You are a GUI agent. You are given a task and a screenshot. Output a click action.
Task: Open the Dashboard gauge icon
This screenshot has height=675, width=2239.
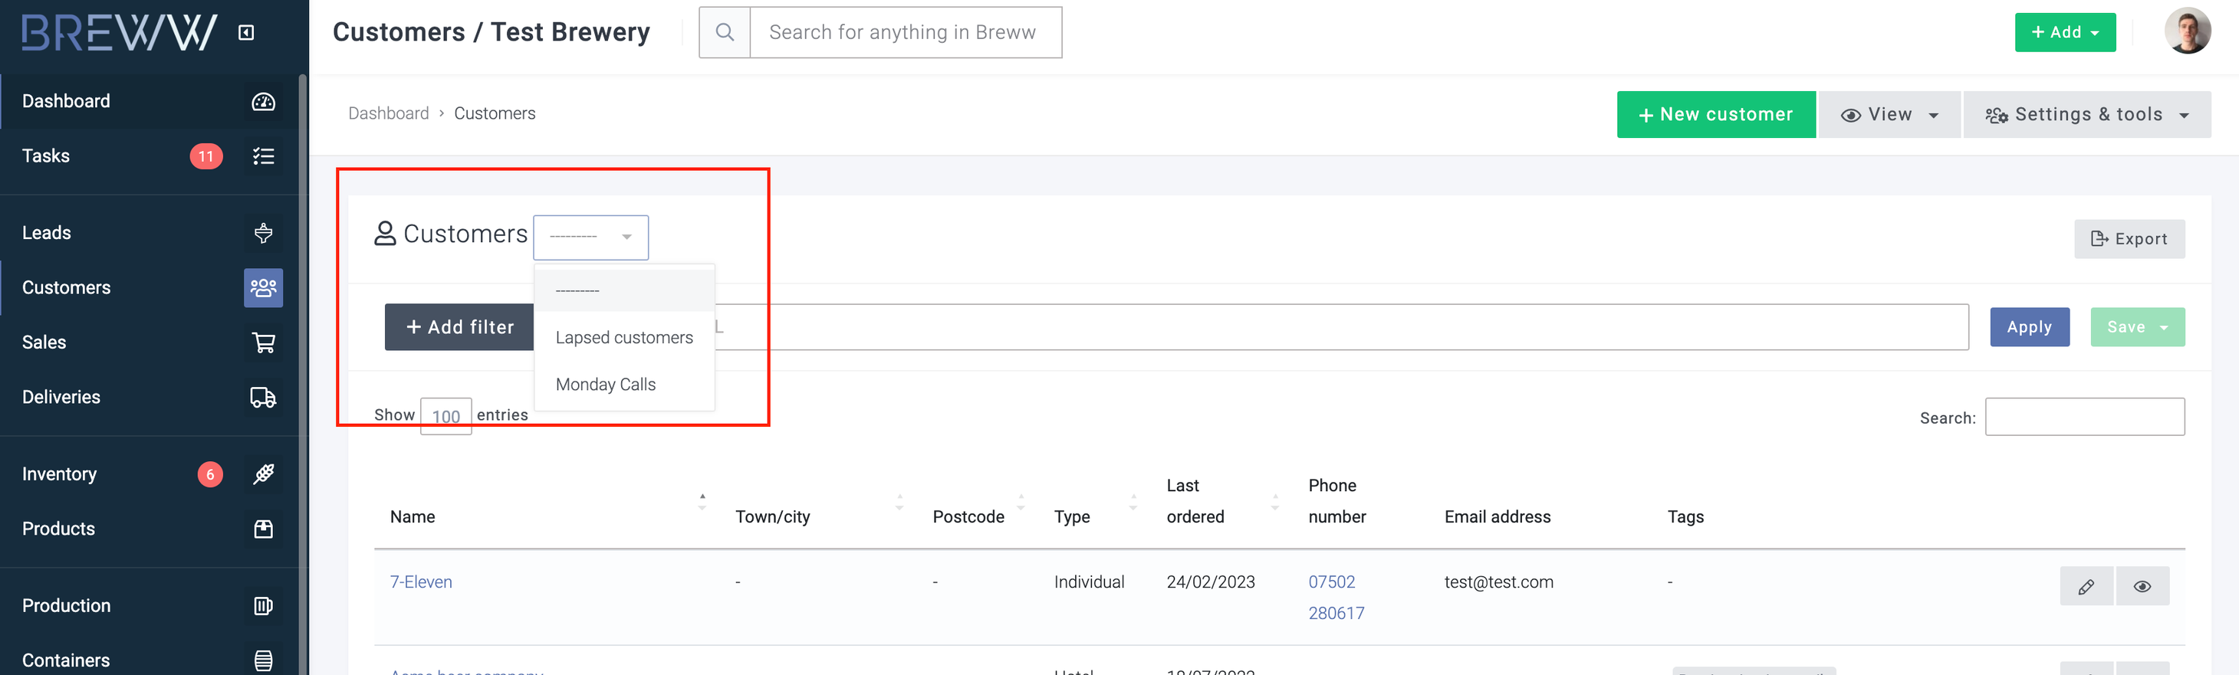click(263, 102)
